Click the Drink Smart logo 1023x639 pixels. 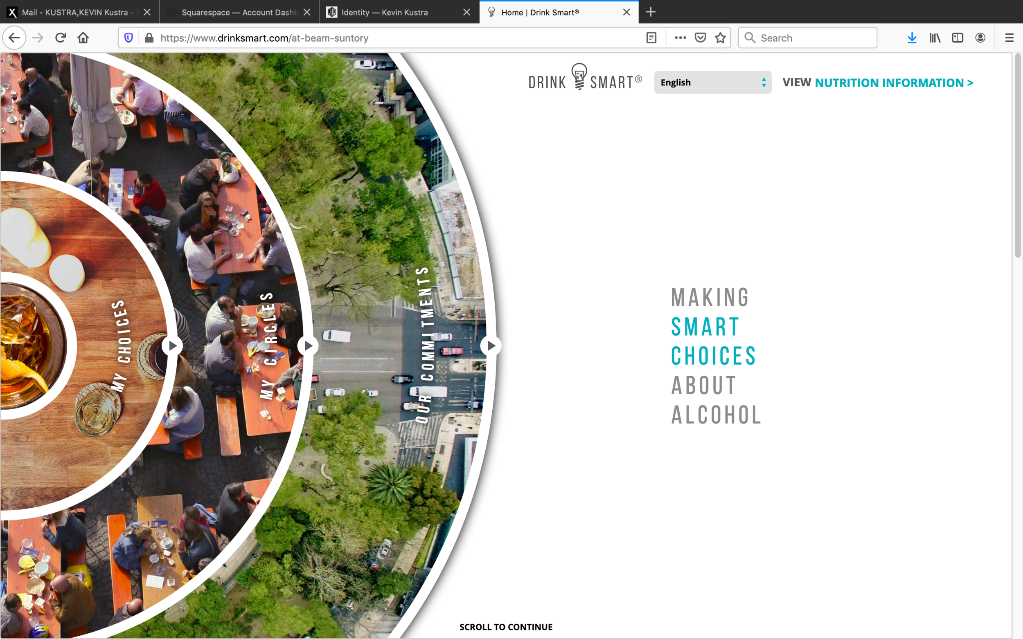585,77
